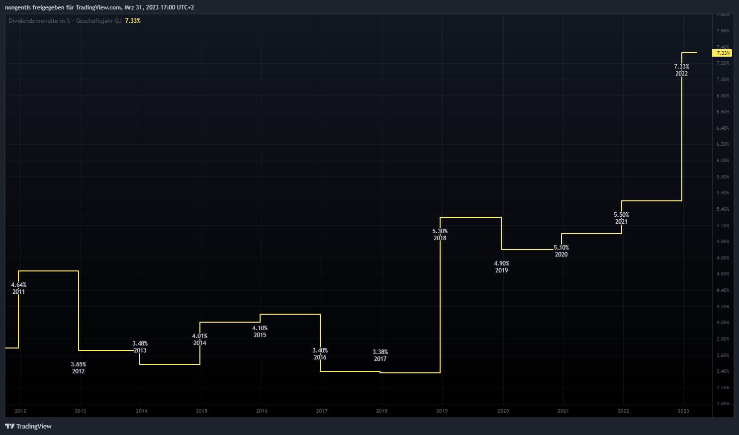
Task: Select the 4.01% 2014 data label
Action: coord(199,340)
